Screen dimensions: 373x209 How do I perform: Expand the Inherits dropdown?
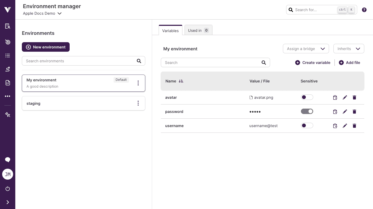[x=349, y=48]
